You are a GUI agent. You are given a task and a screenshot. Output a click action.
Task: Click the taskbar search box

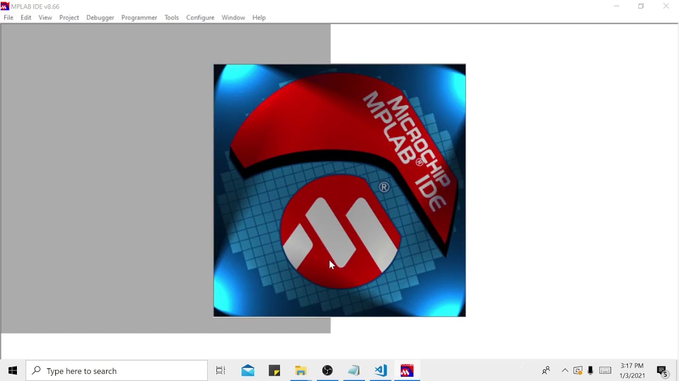click(x=117, y=371)
